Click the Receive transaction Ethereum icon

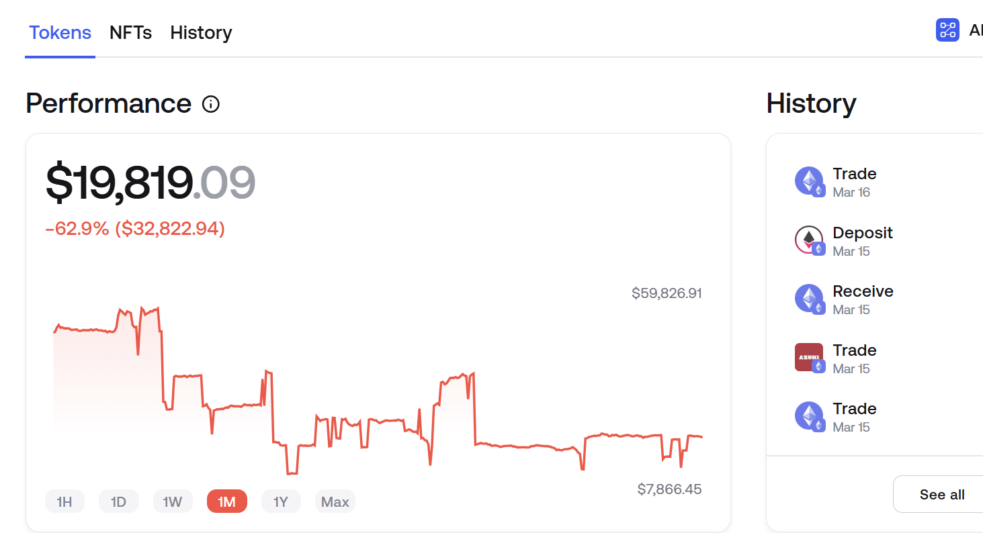point(809,298)
